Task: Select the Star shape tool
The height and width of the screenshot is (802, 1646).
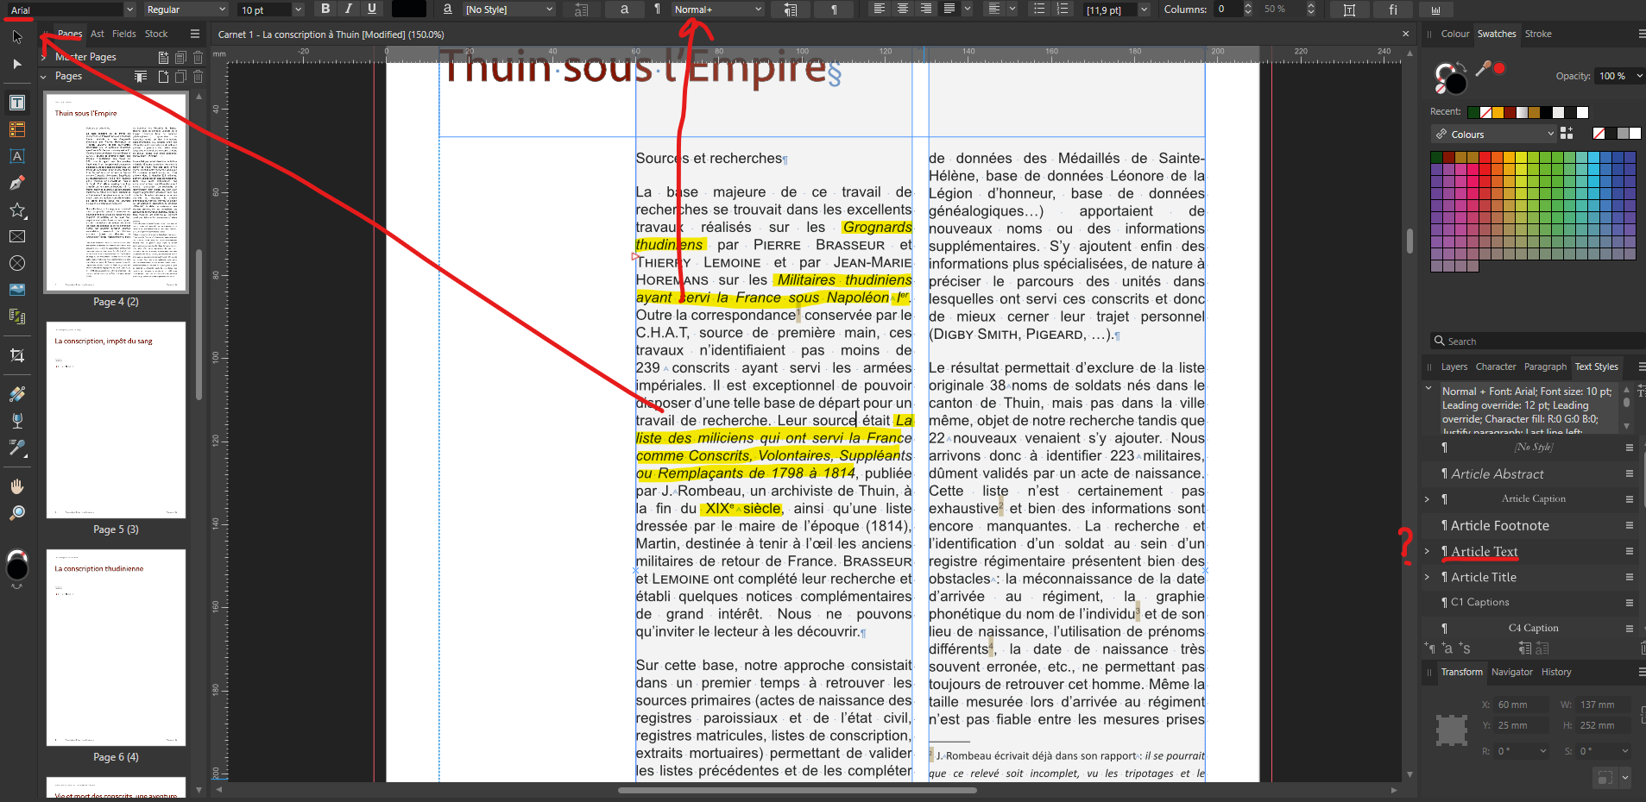Action: click(x=17, y=210)
